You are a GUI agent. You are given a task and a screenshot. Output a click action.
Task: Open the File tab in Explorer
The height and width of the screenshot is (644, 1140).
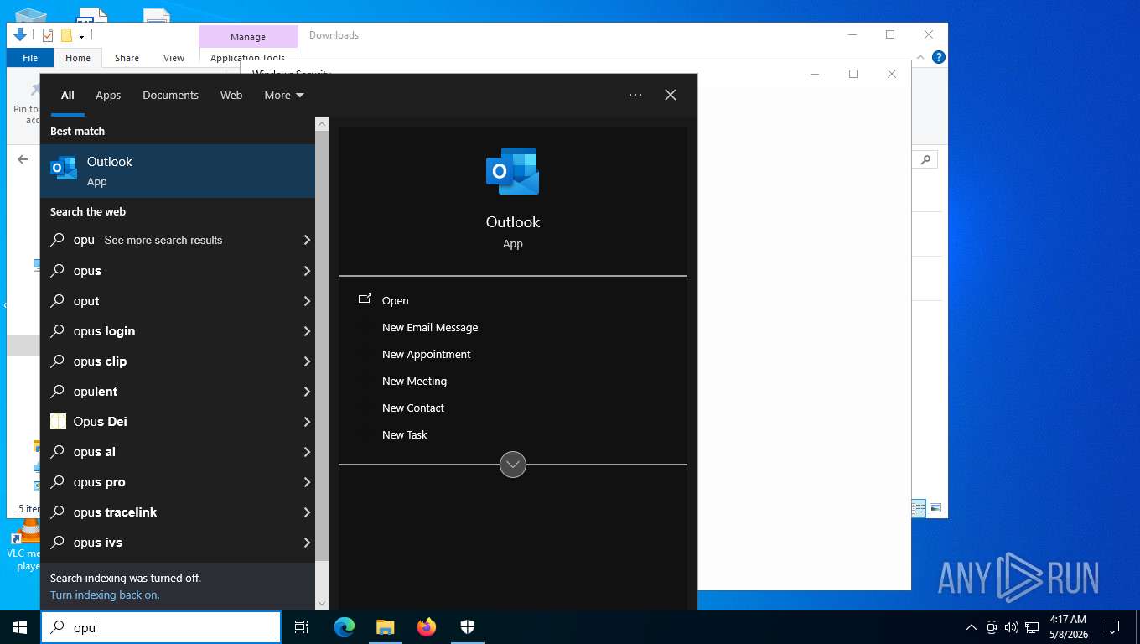[x=30, y=58]
